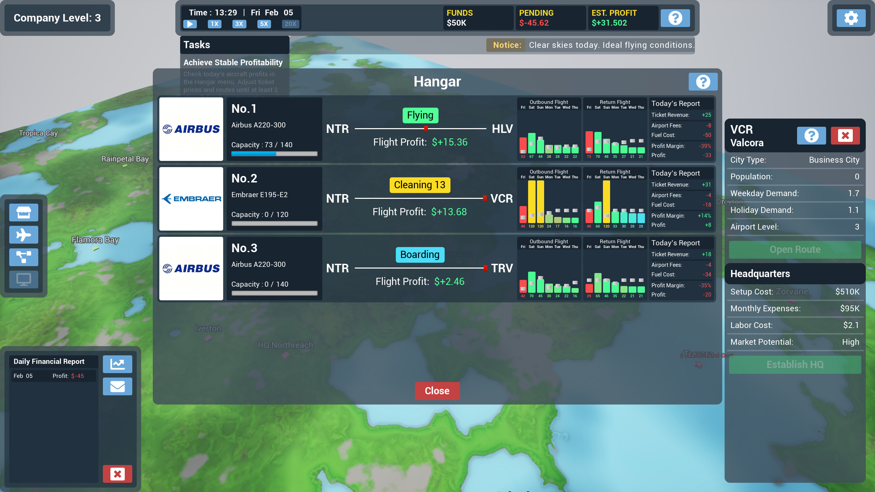
Task: Click No.2 Today's Report Profit Margin +14%
Action: point(681,216)
